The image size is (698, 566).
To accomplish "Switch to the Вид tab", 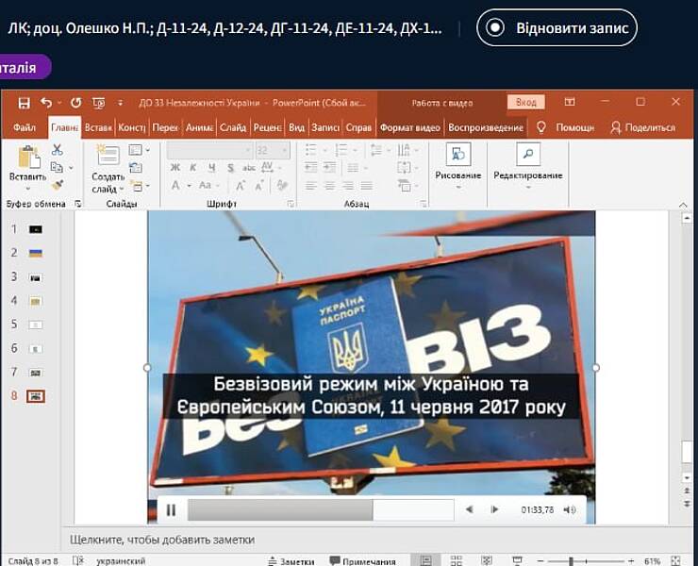I will 296,127.
